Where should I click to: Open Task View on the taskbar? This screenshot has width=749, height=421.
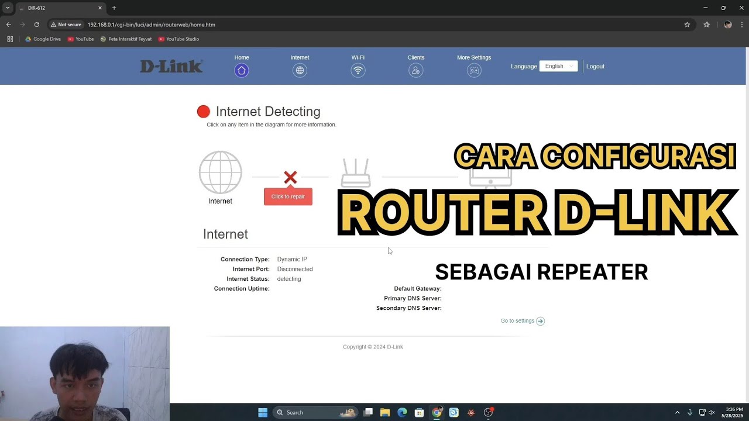(x=368, y=412)
